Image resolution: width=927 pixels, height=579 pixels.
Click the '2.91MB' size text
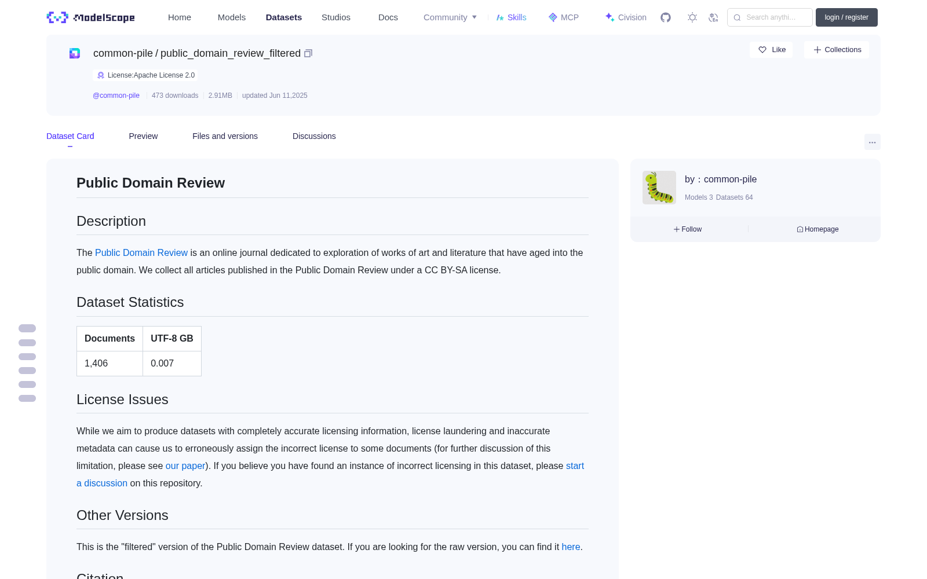point(220,96)
